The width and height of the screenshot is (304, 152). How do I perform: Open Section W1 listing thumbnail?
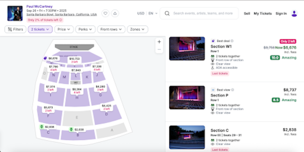tap(187, 49)
